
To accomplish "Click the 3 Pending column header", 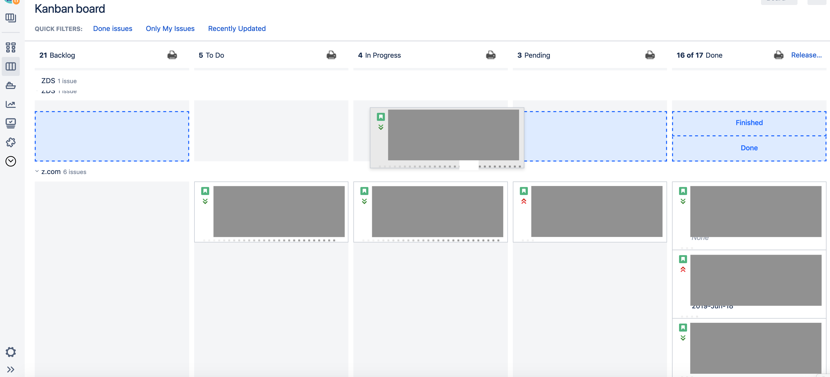I will [x=534, y=55].
